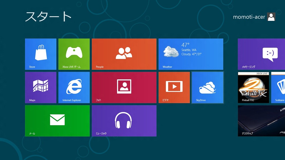Open the SkyDrive tile
285x160 pixels.
(208, 87)
